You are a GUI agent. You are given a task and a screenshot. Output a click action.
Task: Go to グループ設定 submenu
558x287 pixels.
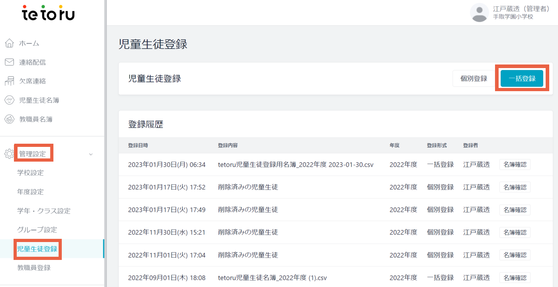click(37, 230)
